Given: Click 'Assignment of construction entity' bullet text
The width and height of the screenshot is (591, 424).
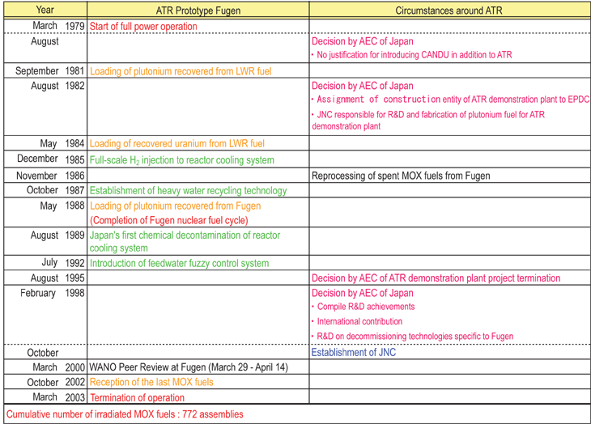Looking at the screenshot, I should click(450, 100).
